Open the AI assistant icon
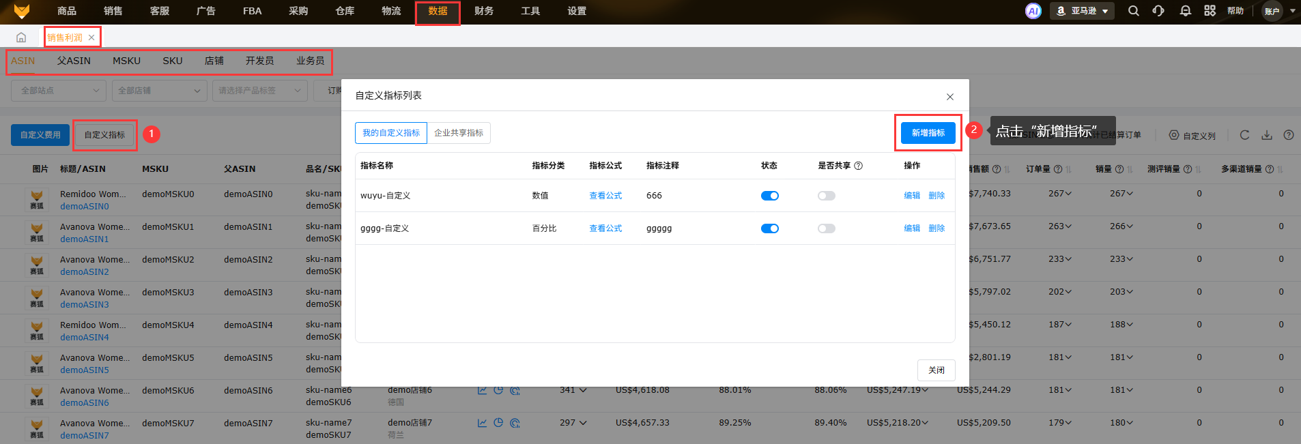 1033,11
